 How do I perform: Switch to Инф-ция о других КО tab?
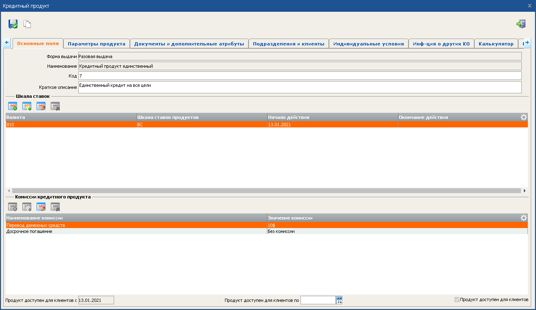(x=441, y=44)
